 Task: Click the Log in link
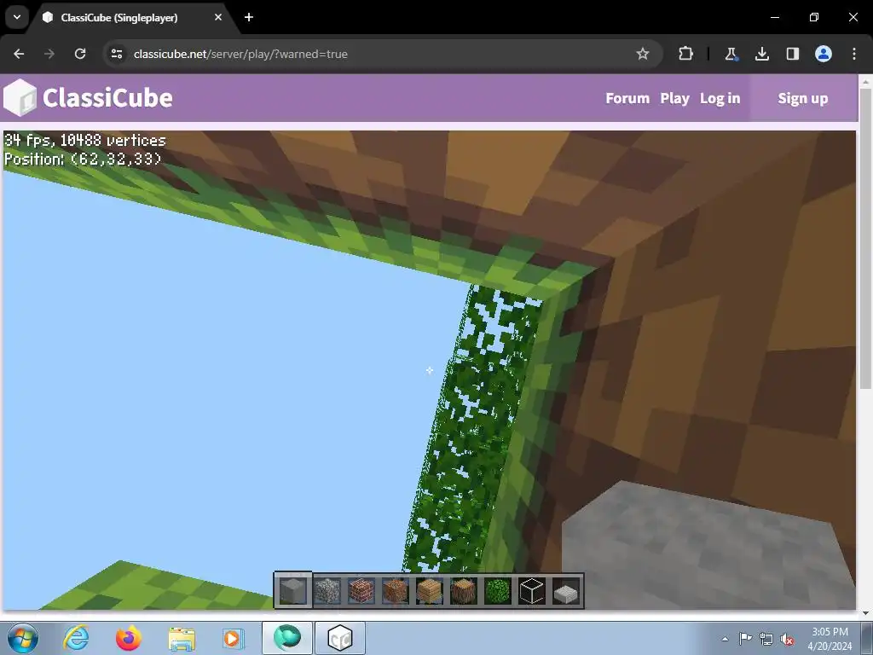(720, 99)
